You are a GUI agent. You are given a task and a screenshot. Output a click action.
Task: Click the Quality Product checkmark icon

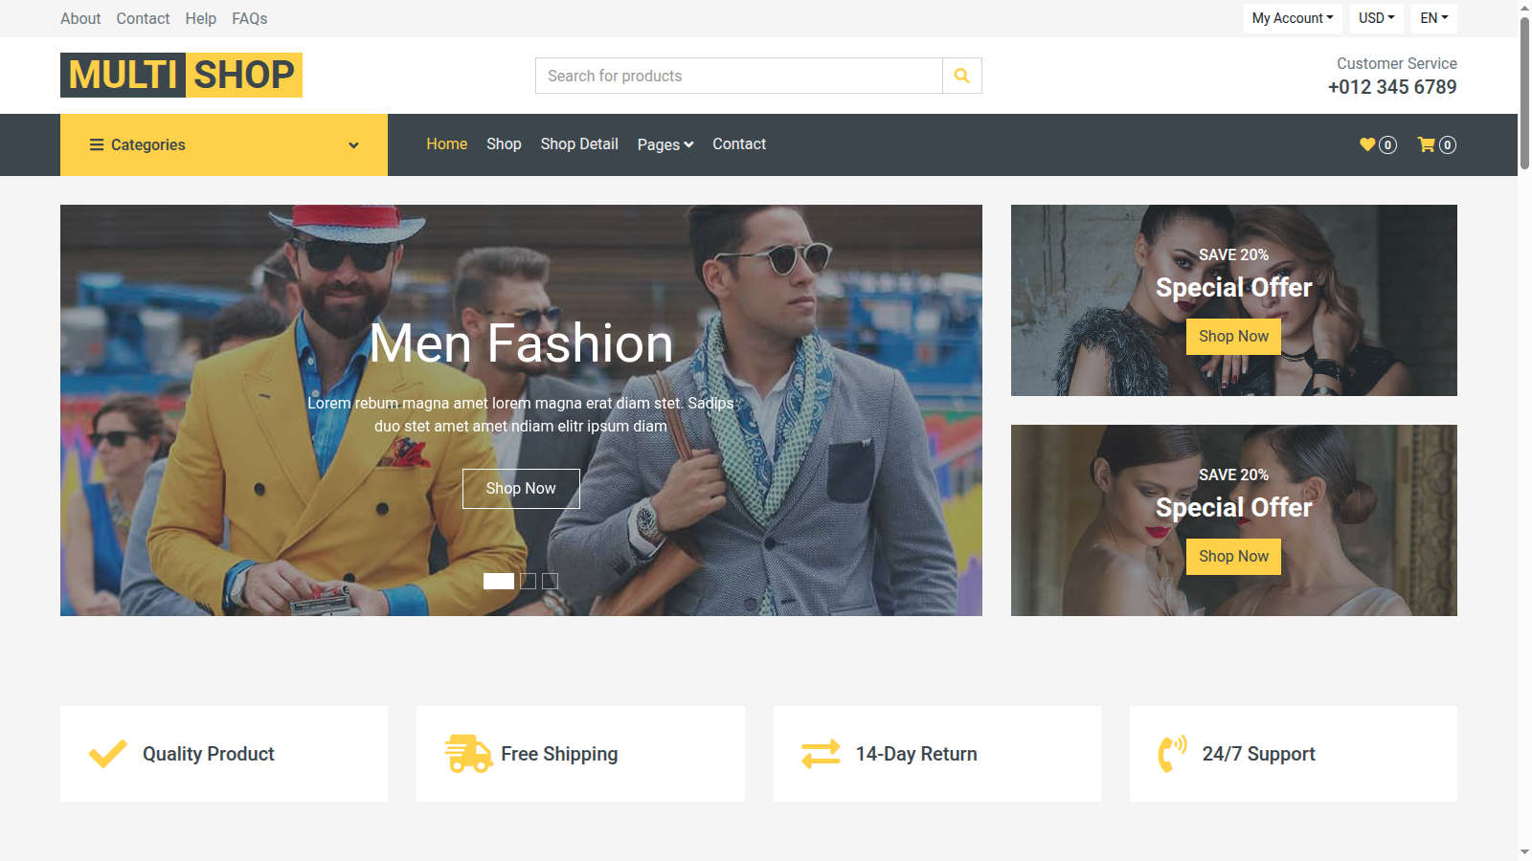[108, 754]
